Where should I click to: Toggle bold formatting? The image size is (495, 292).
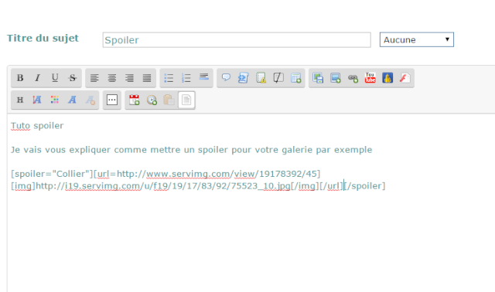pos(20,78)
